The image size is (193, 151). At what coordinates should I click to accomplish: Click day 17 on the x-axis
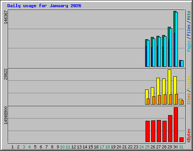tap(102, 147)
